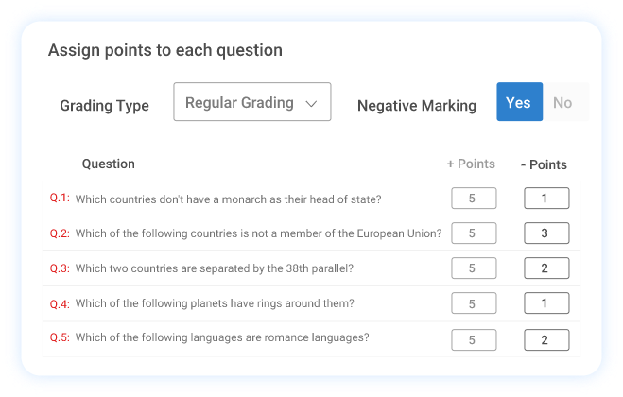Viewport: 623px width, 397px height.
Task: Click the plus points field for Q.1
Action: [x=475, y=198]
